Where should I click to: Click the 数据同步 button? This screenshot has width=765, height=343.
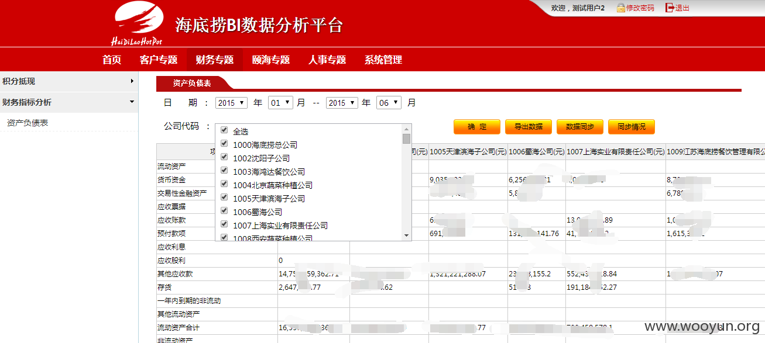[580, 126]
